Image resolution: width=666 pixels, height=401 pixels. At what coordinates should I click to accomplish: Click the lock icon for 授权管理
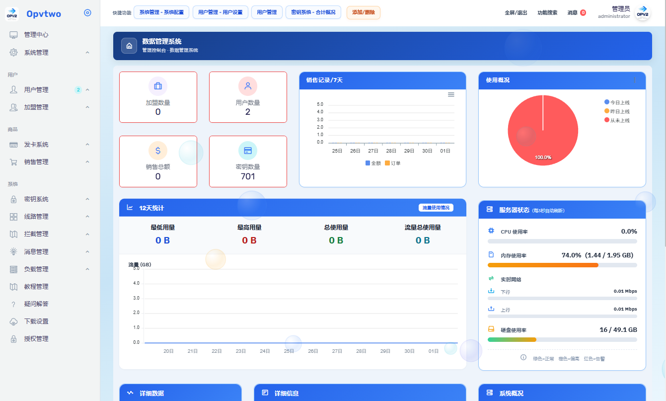pyautogui.click(x=14, y=339)
